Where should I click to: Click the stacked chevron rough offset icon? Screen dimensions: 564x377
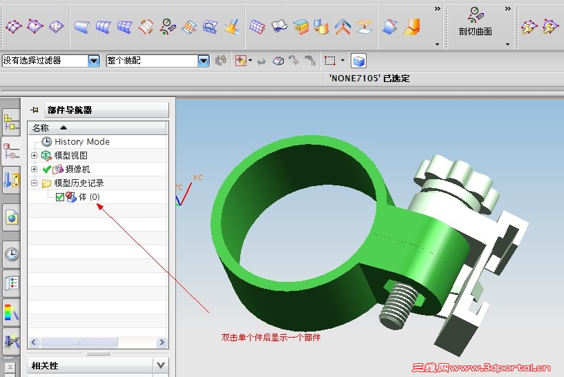coord(343,27)
